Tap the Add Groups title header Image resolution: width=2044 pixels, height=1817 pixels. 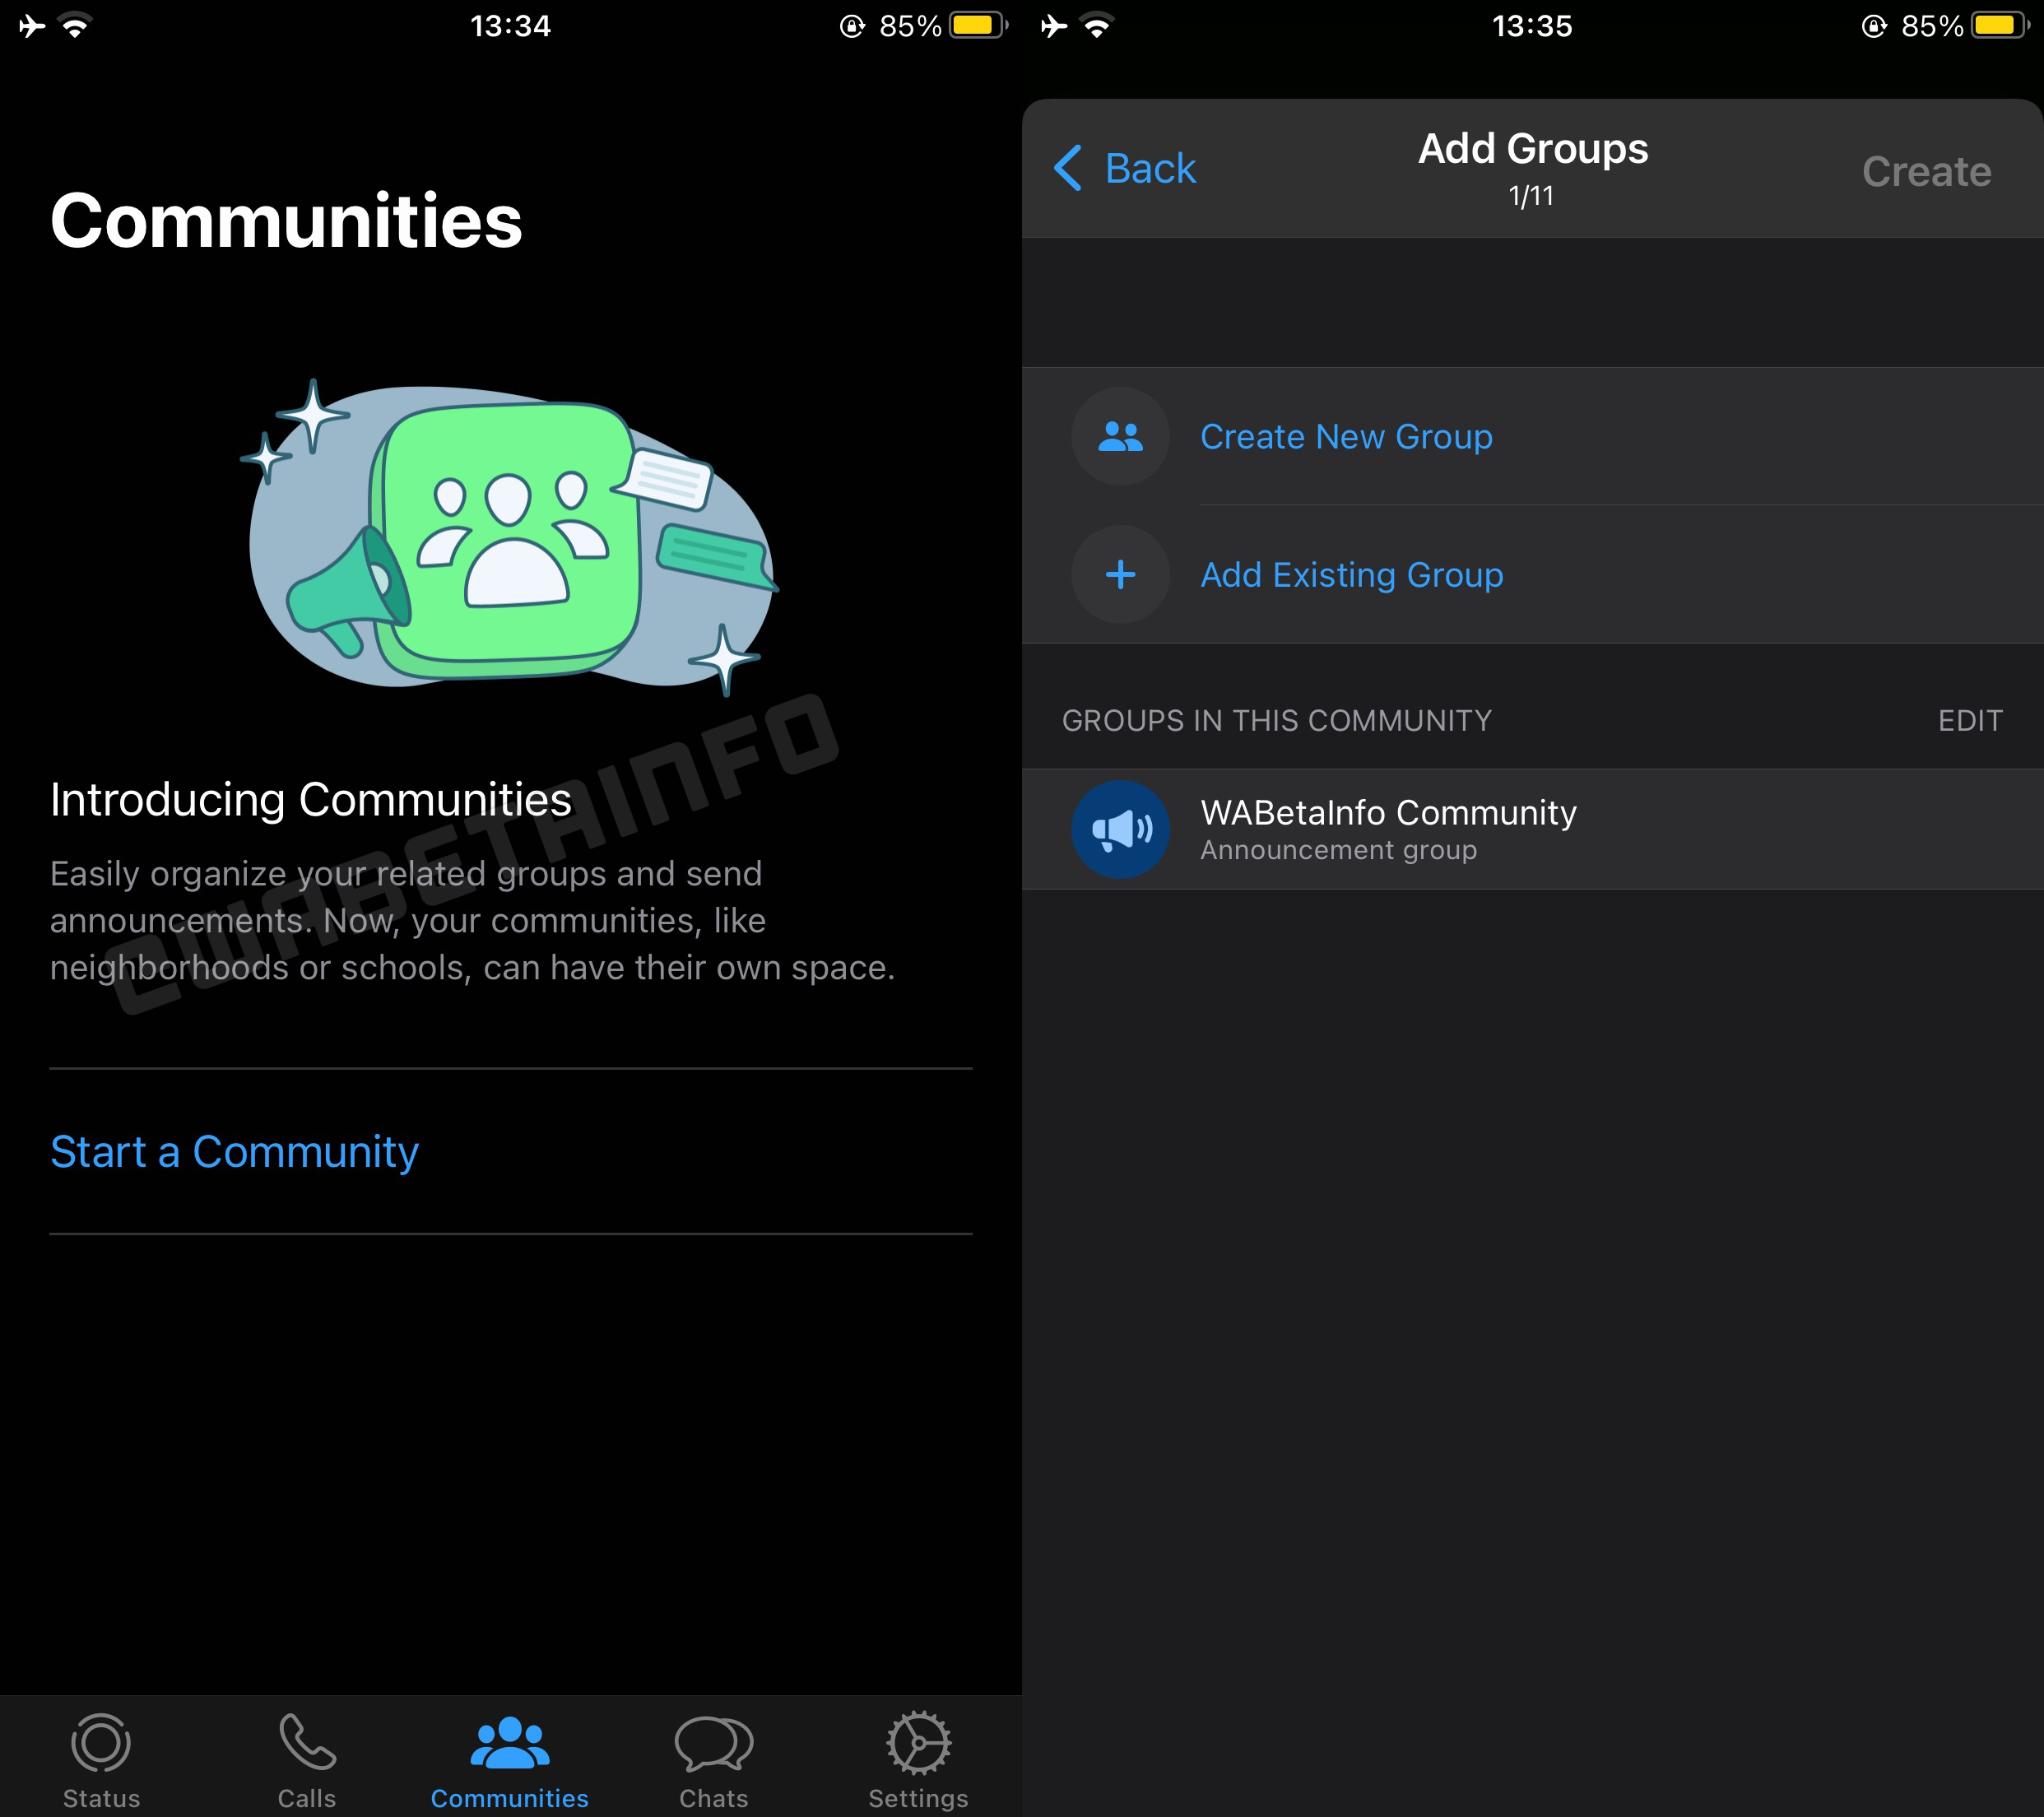(x=1532, y=150)
